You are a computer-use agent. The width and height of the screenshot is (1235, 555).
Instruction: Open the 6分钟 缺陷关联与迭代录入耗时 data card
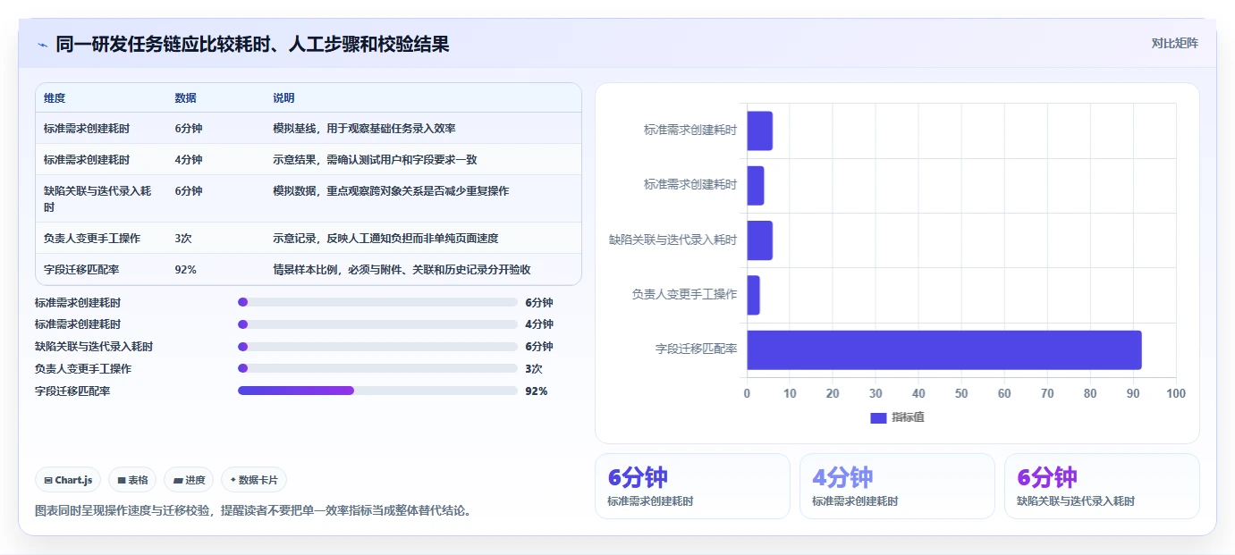1102,486
